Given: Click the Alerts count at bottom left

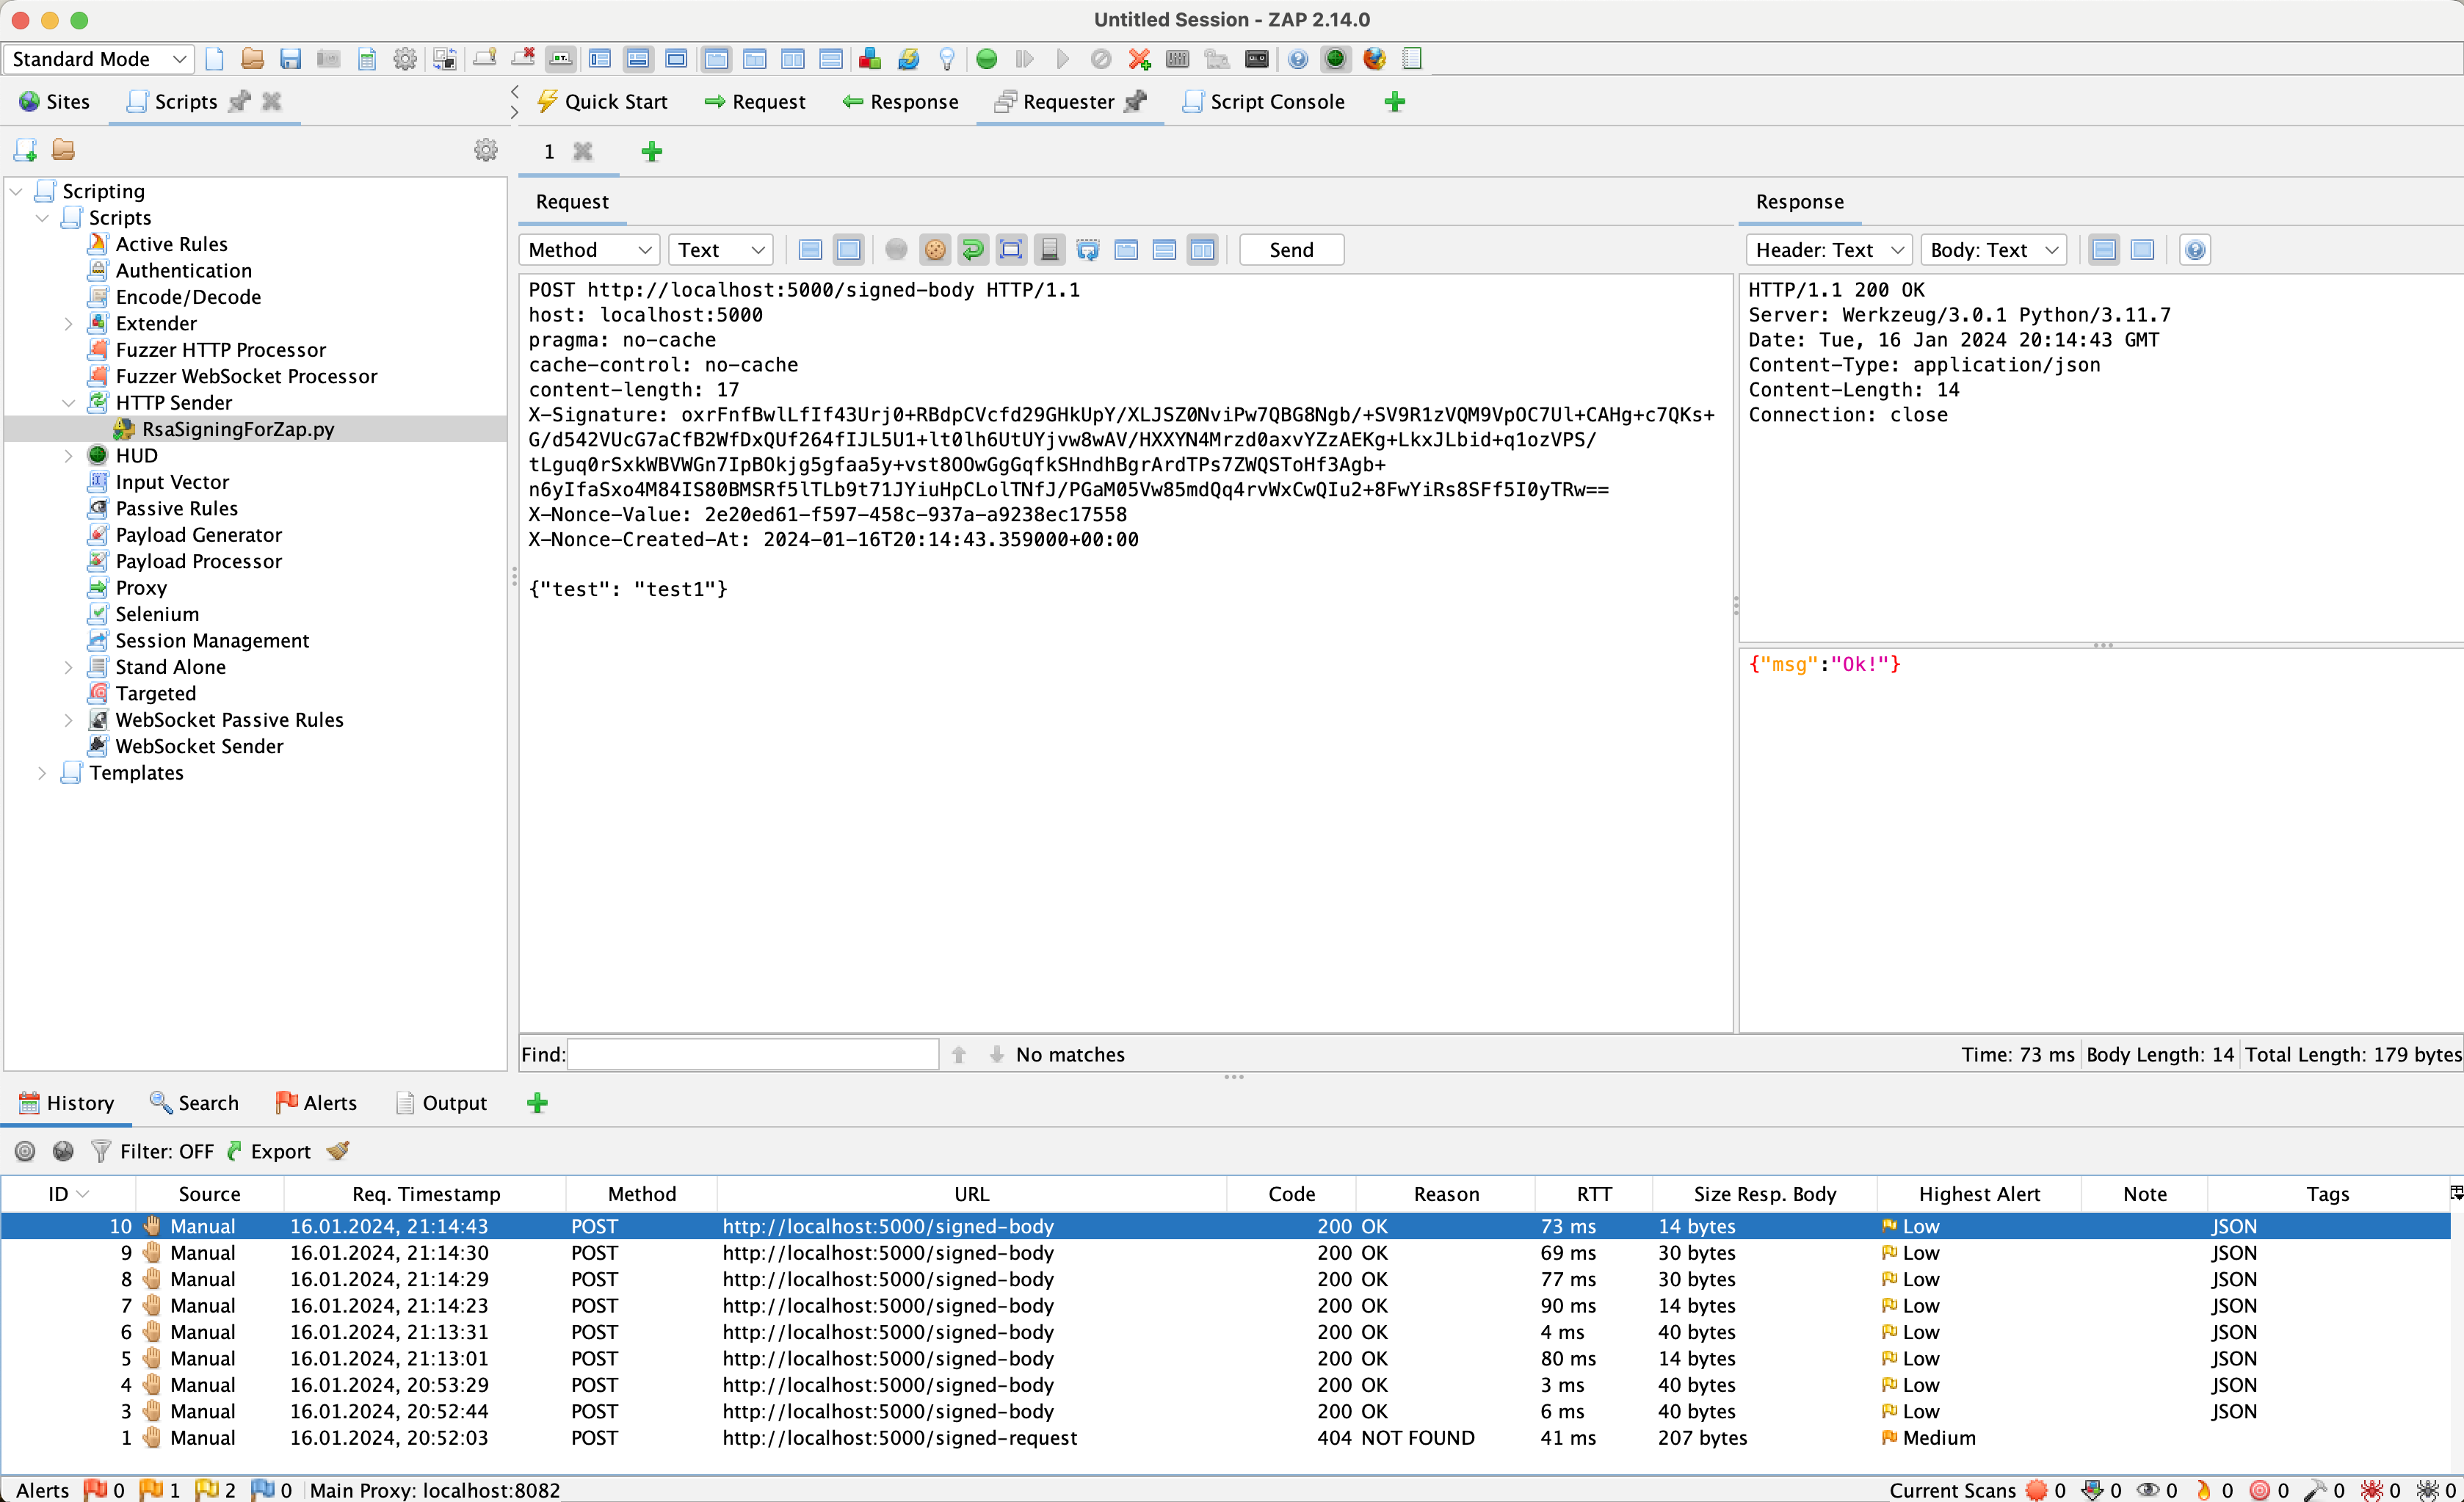Looking at the screenshot, I should click(x=42, y=1489).
